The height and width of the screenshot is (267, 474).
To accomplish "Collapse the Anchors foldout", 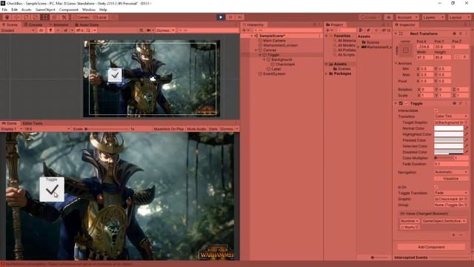I will [396, 63].
